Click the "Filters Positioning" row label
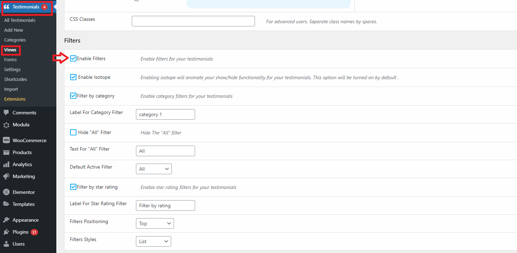The width and height of the screenshot is (517, 253). (x=89, y=221)
